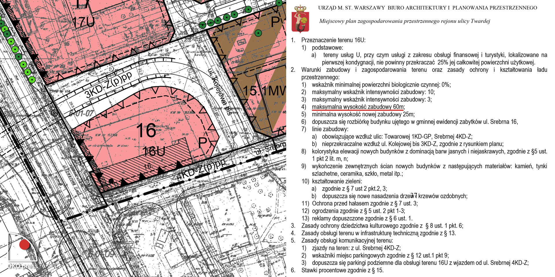Click 'Zasady ochrony dziedzictwa kulturowego' line

[x=382, y=226]
